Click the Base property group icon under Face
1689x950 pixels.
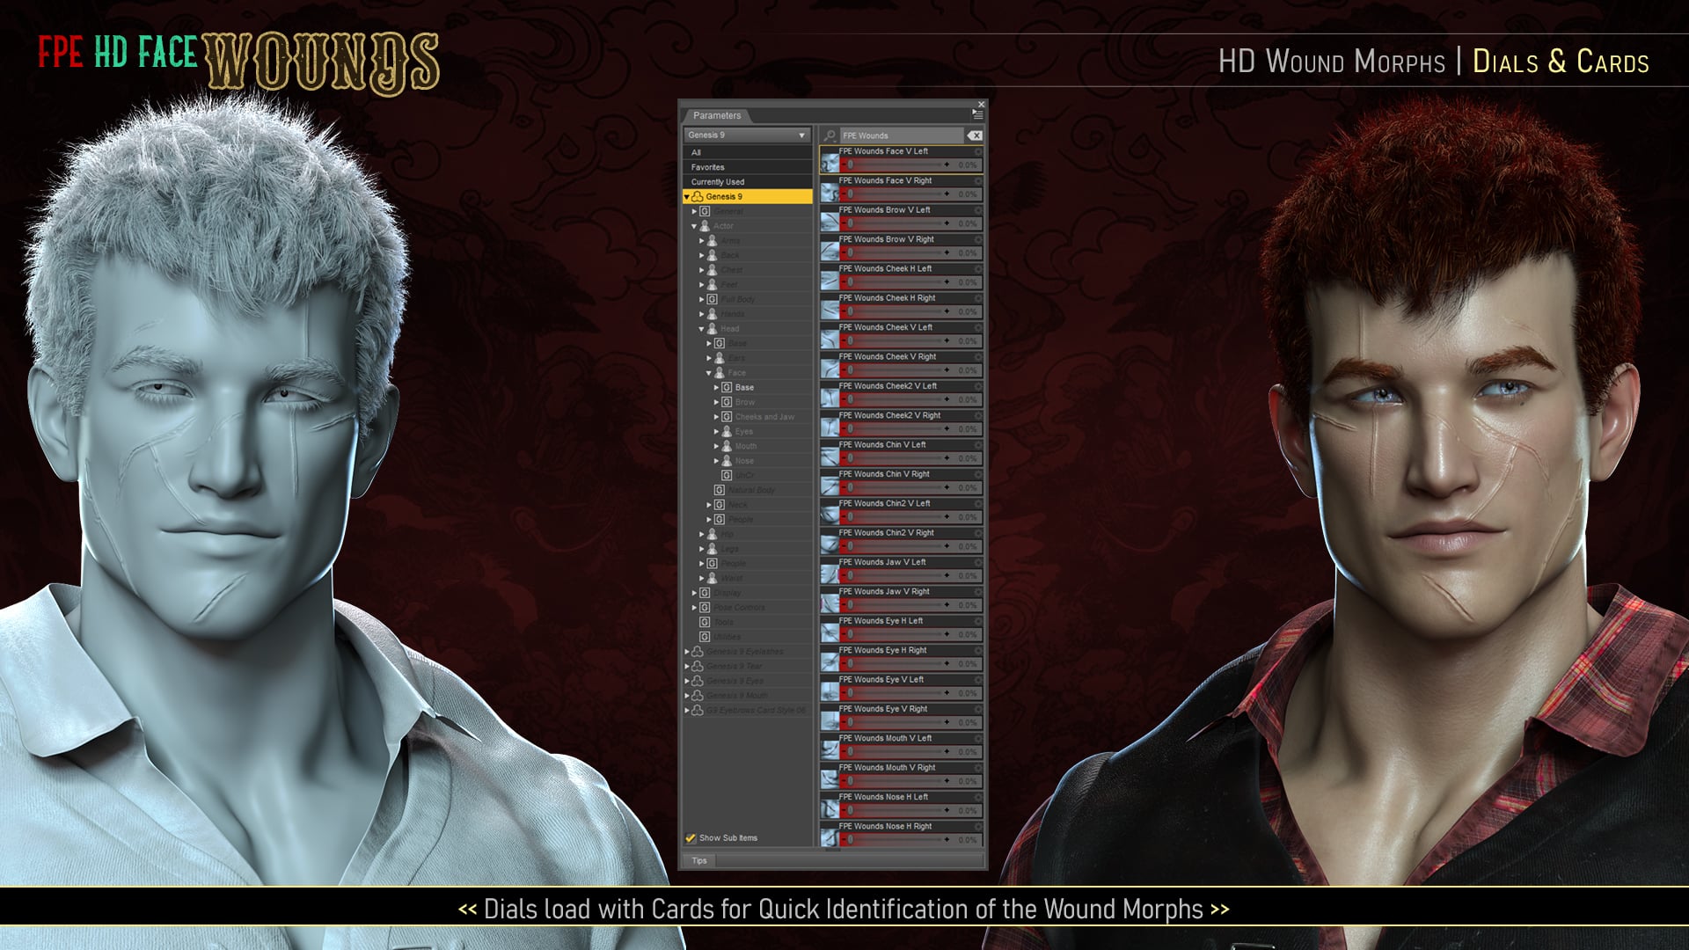coord(727,387)
